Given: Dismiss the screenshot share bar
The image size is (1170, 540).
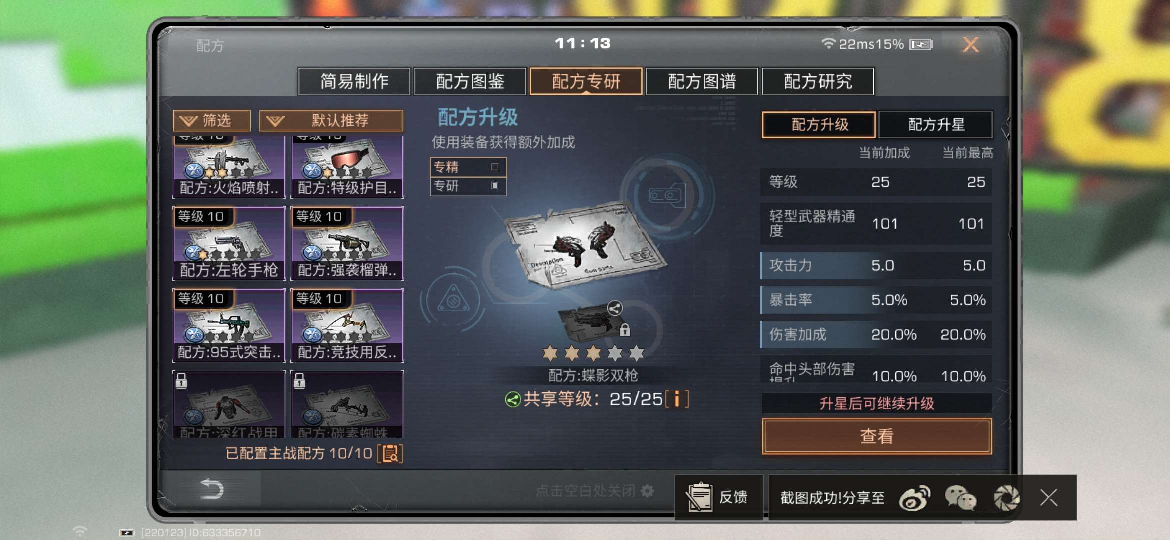Looking at the screenshot, I should point(1049,498).
